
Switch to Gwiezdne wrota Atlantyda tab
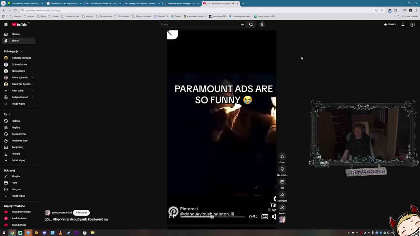pos(181,3)
